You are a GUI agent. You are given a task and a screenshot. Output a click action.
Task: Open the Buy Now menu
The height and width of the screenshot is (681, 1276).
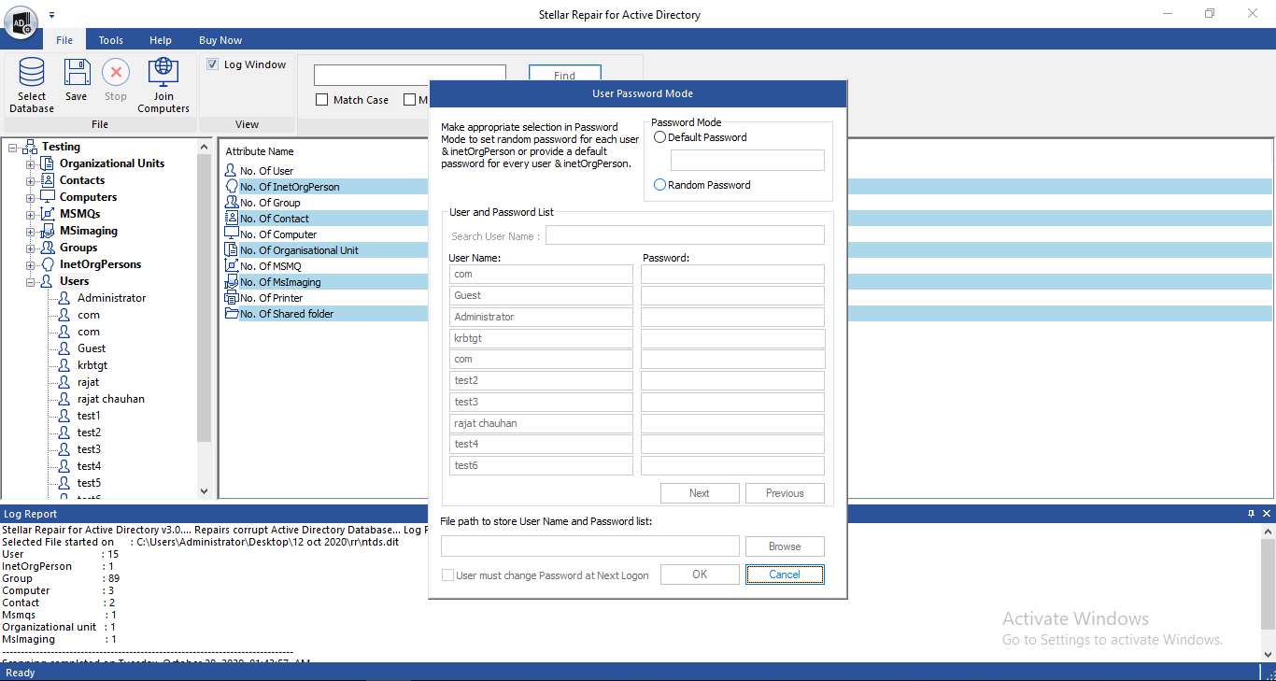tap(220, 40)
